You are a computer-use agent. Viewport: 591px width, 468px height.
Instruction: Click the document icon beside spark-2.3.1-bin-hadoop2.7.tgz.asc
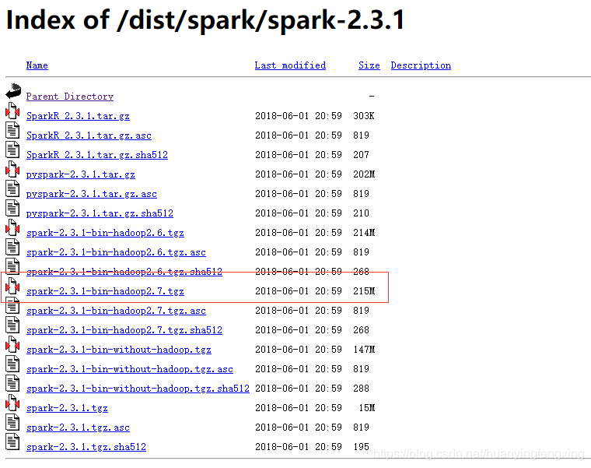(x=12, y=306)
